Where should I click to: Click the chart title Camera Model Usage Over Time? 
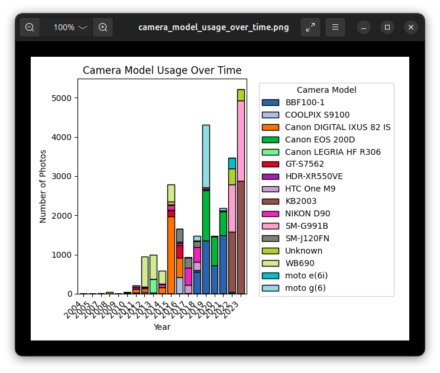coord(162,70)
